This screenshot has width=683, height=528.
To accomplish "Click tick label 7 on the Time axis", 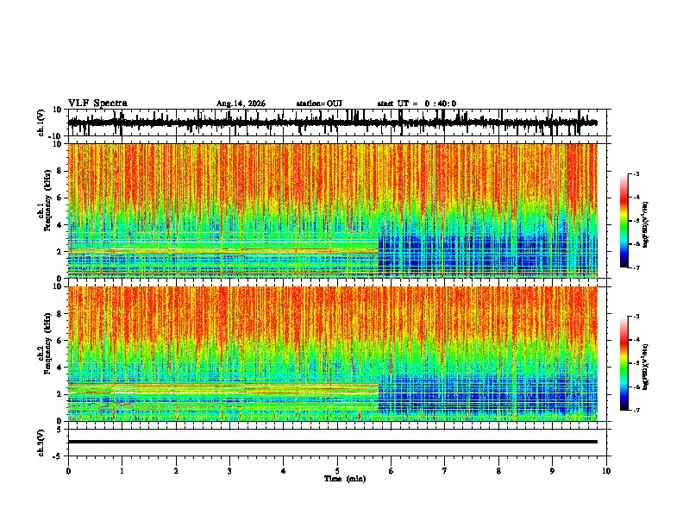I will (445, 471).
